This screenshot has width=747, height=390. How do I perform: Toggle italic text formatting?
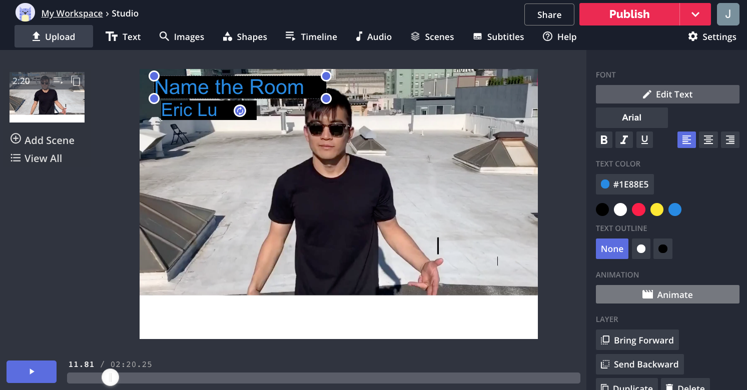pyautogui.click(x=624, y=140)
